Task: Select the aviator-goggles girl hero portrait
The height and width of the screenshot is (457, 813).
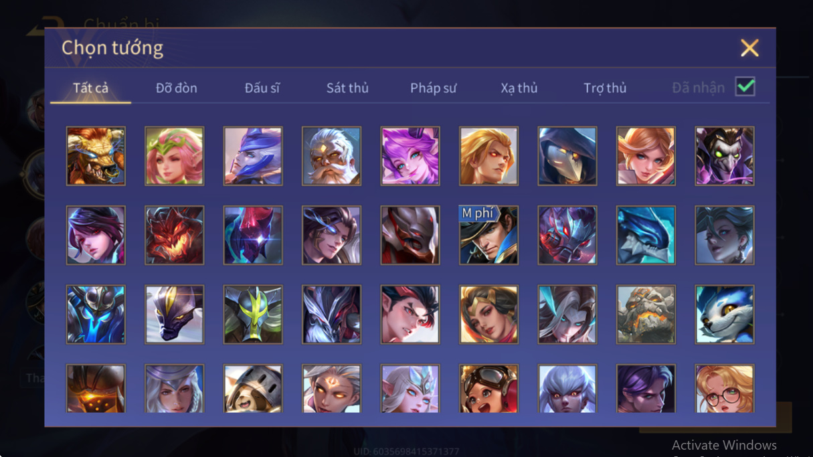Action: 488,388
